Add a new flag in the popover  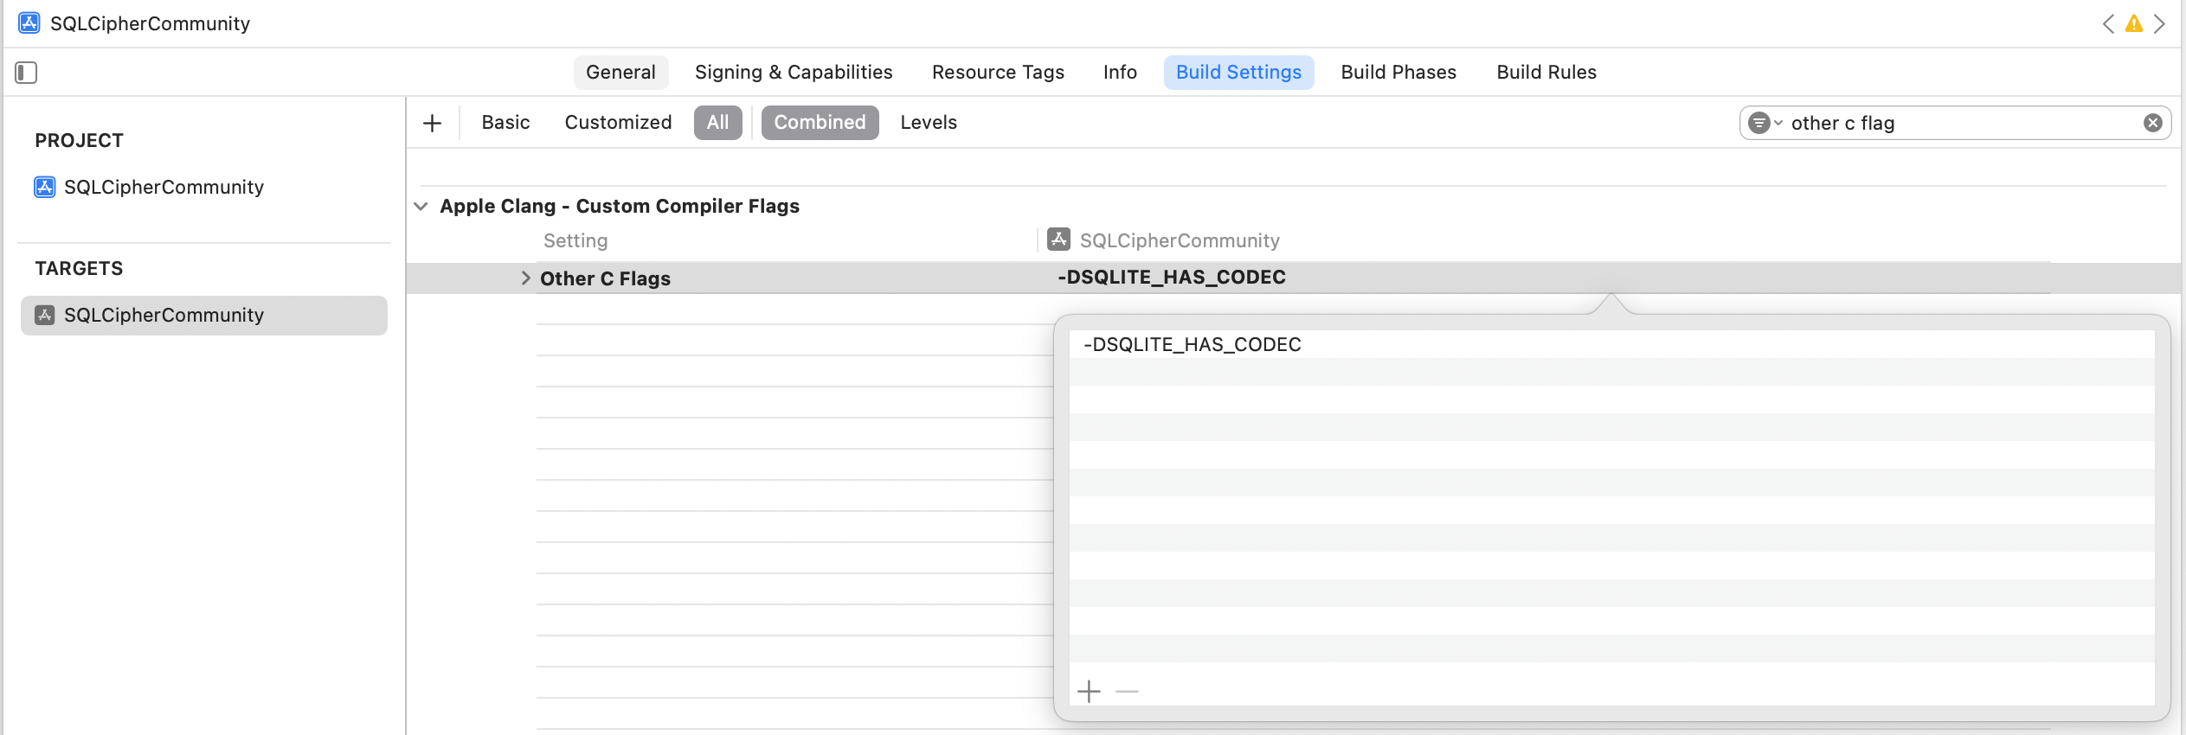click(x=1089, y=691)
